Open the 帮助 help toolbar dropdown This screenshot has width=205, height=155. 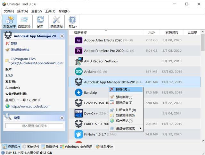click(72, 22)
